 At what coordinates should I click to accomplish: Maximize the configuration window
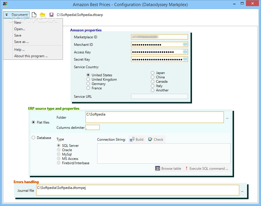coord(242,3)
